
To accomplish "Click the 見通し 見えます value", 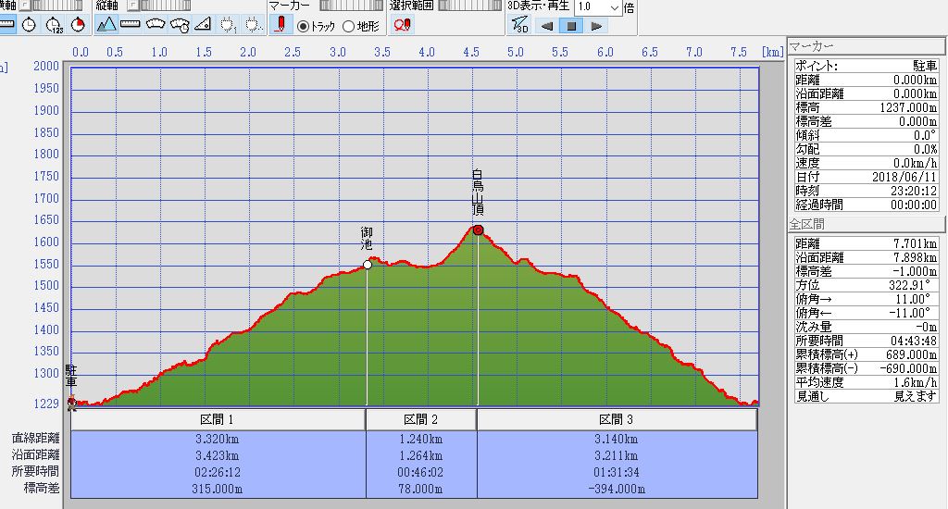I will 916,397.
